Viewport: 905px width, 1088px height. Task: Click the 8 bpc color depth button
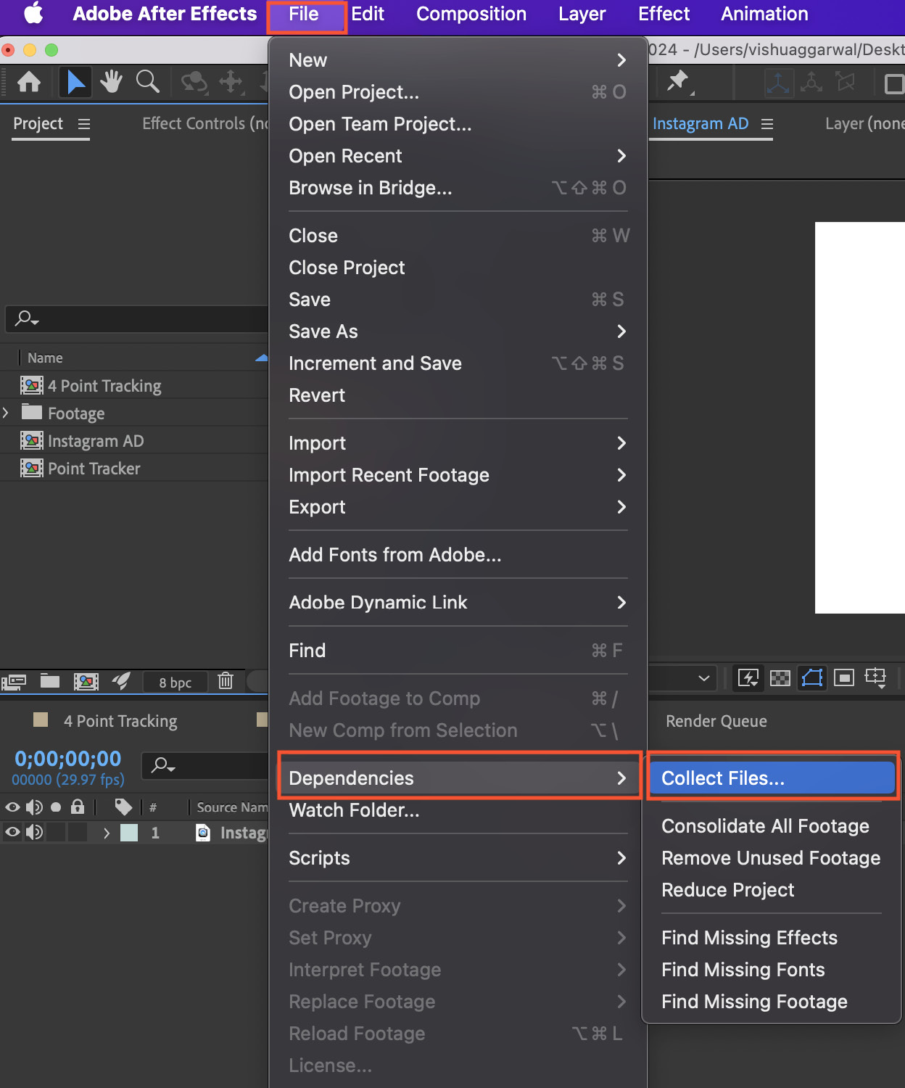coord(175,682)
